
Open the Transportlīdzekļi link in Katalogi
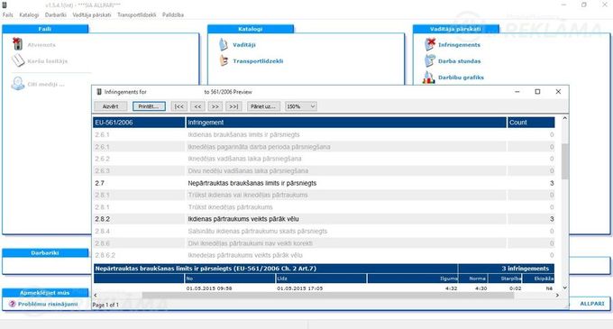pyautogui.click(x=258, y=61)
